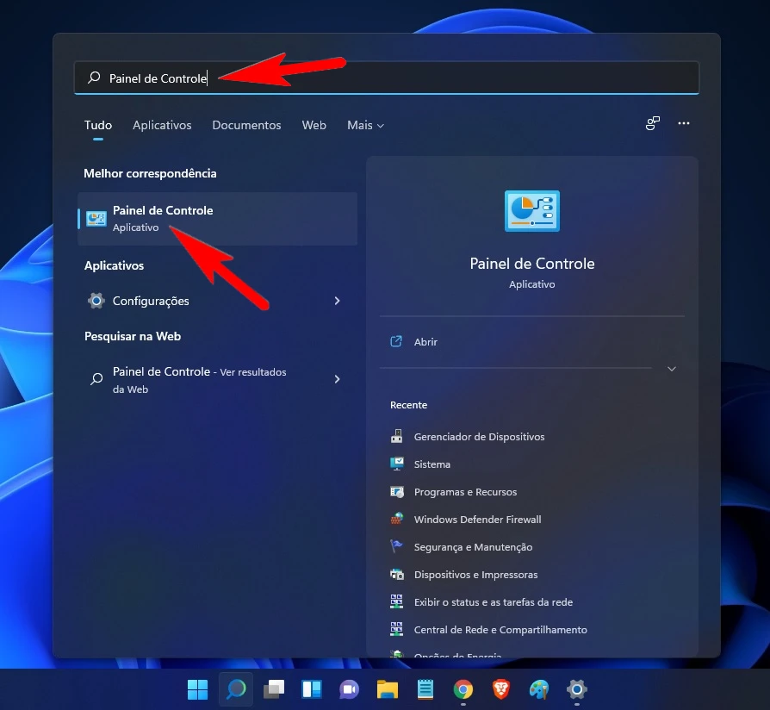Open Task View from taskbar
The width and height of the screenshot is (770, 710).
tap(274, 689)
